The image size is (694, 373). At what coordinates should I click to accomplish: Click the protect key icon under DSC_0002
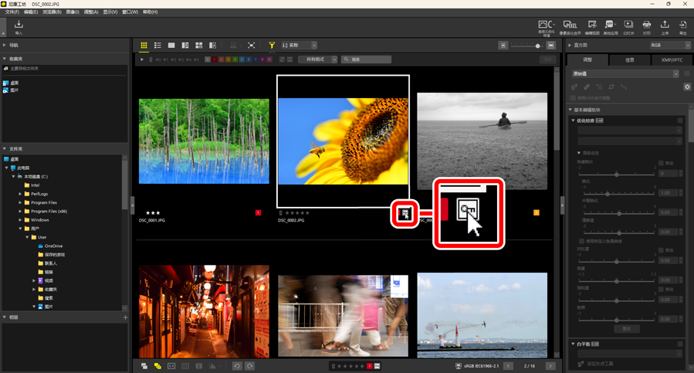click(x=405, y=213)
